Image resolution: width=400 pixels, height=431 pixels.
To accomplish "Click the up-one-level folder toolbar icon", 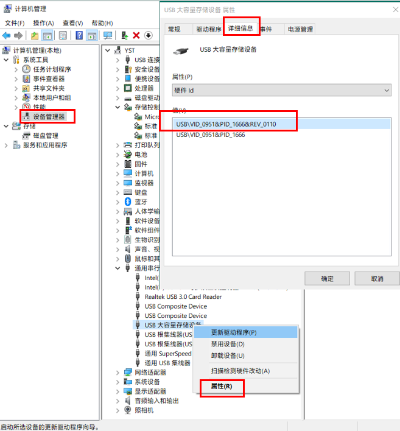I will pos(34,36).
